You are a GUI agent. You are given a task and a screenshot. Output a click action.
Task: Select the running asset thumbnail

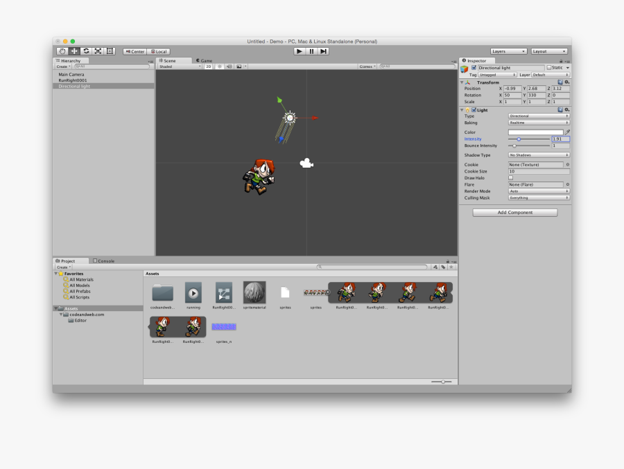click(x=193, y=291)
